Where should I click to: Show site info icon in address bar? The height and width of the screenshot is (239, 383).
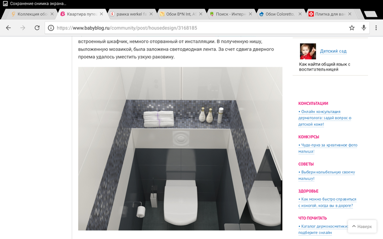coord(51,28)
